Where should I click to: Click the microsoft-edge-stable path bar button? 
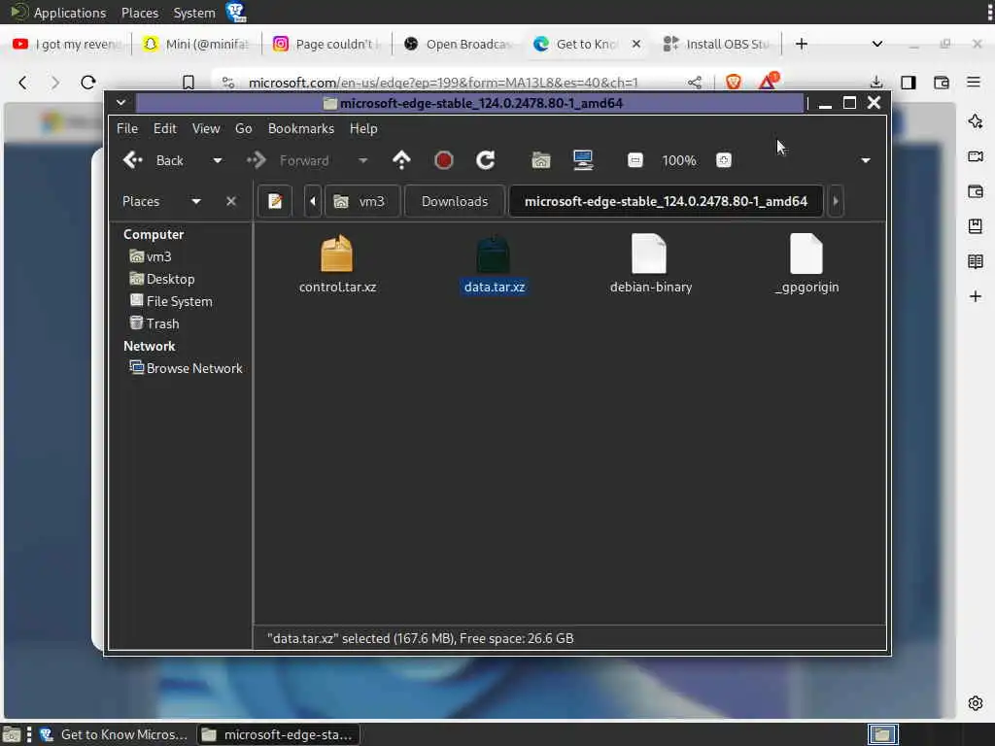coord(666,201)
